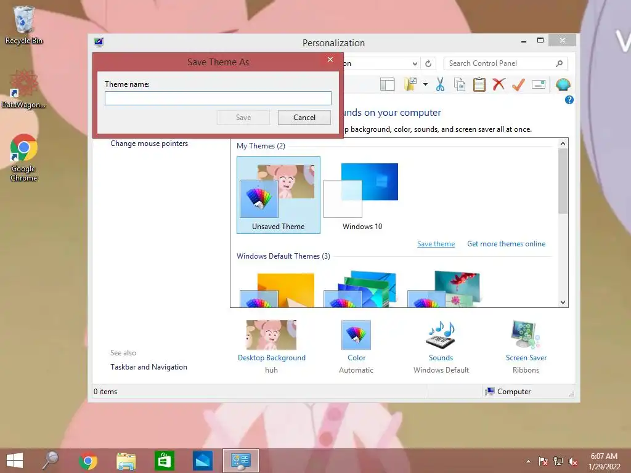Close the Save Theme As dialog
This screenshot has width=631, height=473.
click(330, 60)
